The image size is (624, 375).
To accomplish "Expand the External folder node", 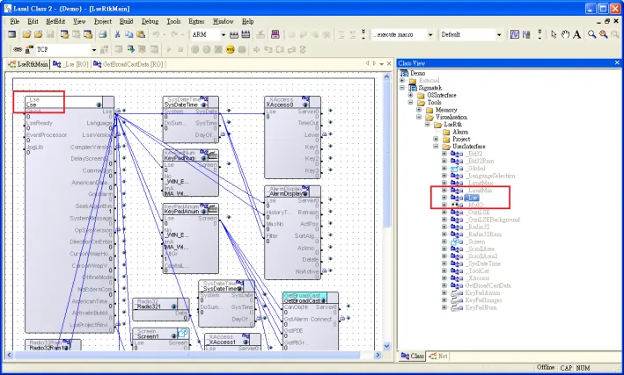I will (x=402, y=80).
